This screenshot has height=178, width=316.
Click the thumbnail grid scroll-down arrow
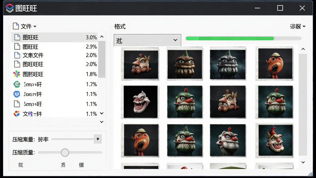tap(303, 162)
